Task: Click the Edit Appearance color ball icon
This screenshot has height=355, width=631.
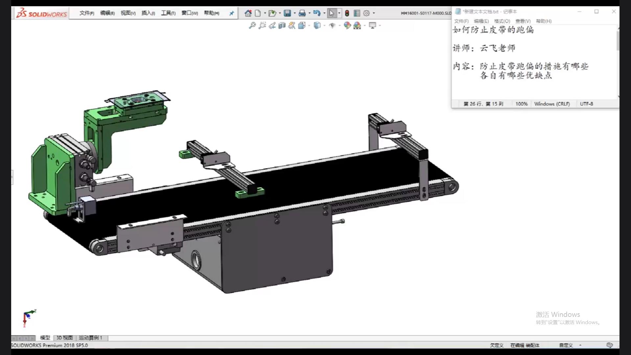Action: (x=347, y=25)
